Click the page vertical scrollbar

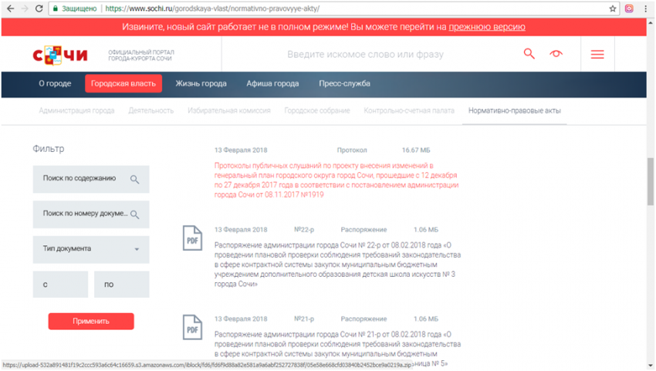[650, 181]
